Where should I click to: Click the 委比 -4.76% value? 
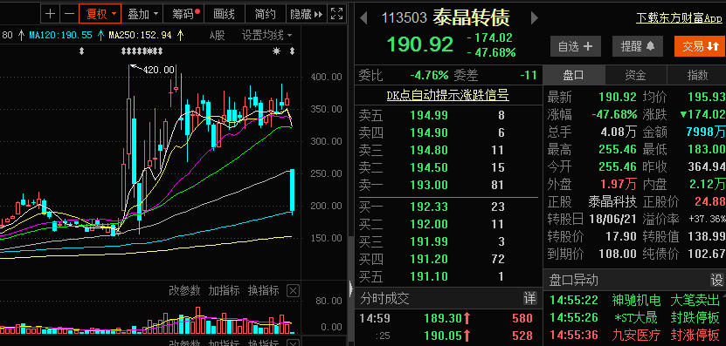(x=429, y=75)
